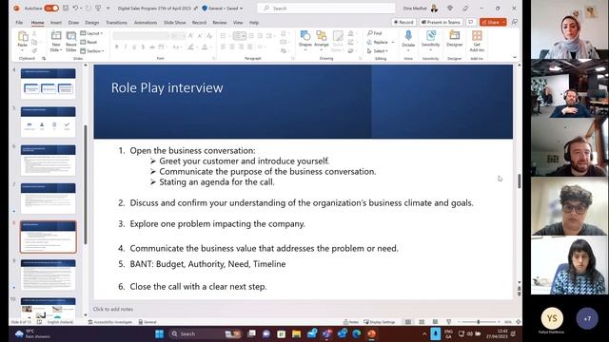The height and width of the screenshot is (342, 609).
Task: Switch to the Animations tab
Action: click(146, 23)
